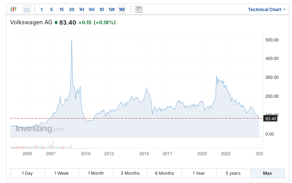Click the 2012 x-axis label
The width and height of the screenshot is (292, 183).
pyautogui.click(x=109, y=154)
